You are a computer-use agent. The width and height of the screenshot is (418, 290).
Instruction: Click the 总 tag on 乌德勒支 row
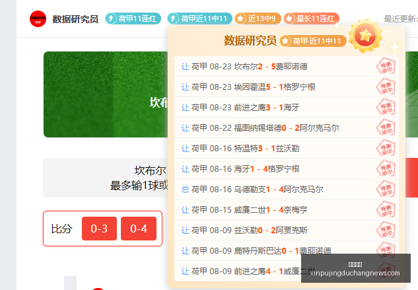pyautogui.click(x=186, y=190)
